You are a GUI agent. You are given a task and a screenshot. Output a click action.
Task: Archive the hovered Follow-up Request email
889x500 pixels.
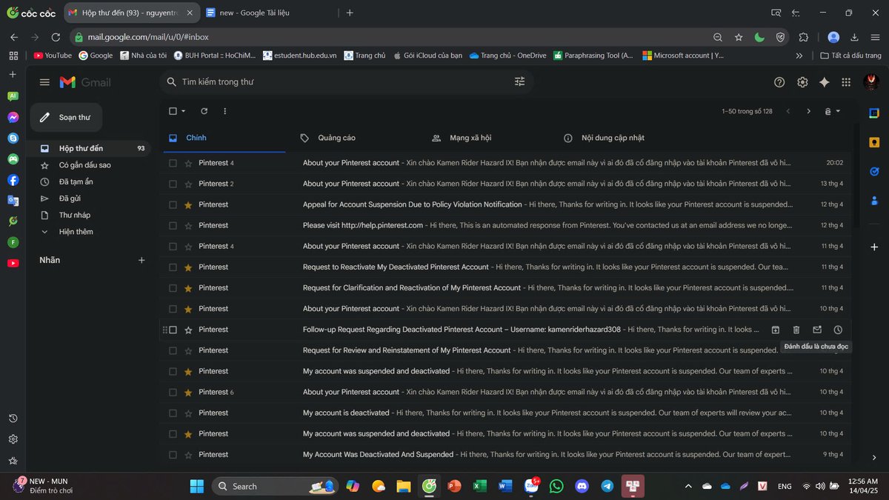776,330
